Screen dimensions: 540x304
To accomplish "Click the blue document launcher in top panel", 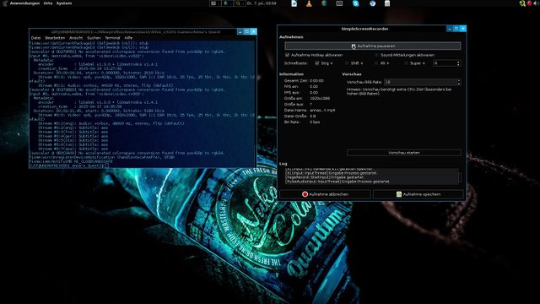I will coord(294,3).
